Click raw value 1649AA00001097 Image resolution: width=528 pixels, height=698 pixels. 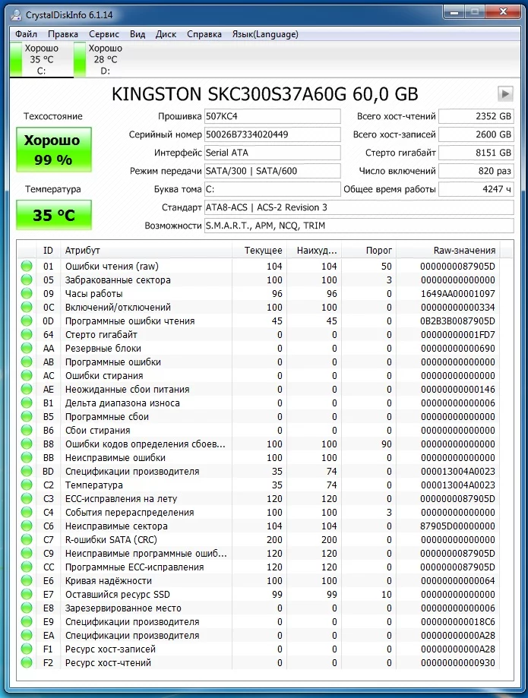(x=457, y=294)
